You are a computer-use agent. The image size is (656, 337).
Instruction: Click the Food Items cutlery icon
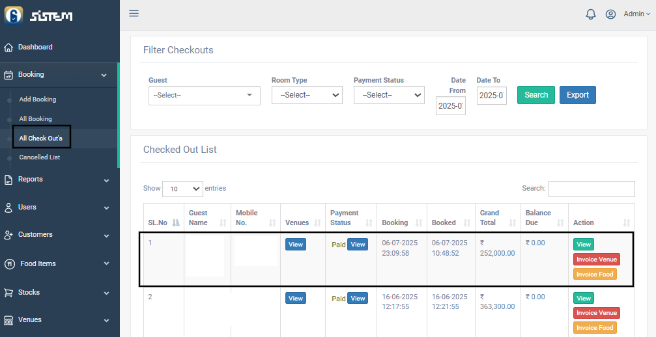10,264
